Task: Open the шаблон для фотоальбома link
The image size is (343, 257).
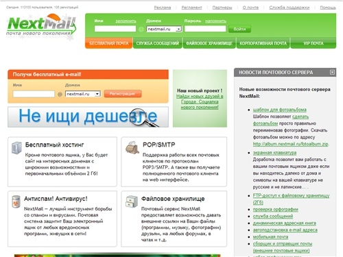Action: (x=279, y=110)
